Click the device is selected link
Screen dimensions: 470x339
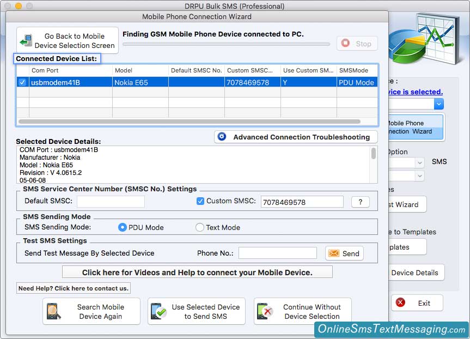tap(416, 92)
